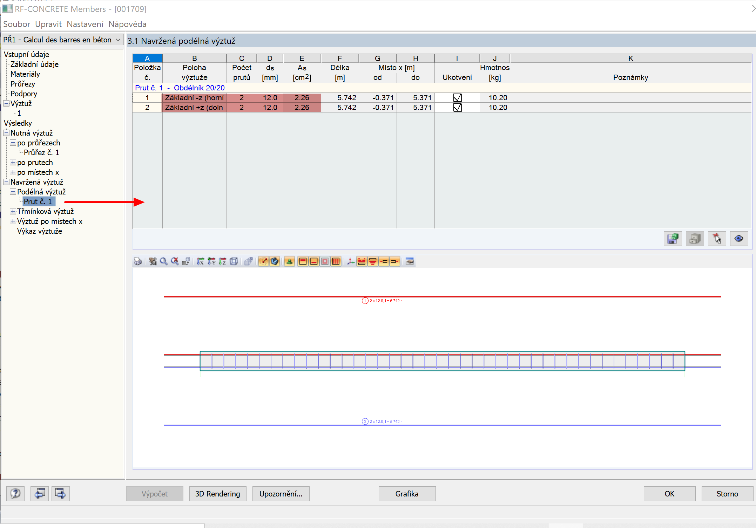Open the Soubor menu

point(16,24)
